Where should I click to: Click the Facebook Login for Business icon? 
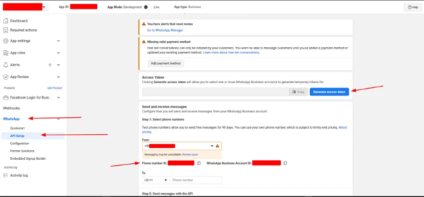tap(5, 98)
